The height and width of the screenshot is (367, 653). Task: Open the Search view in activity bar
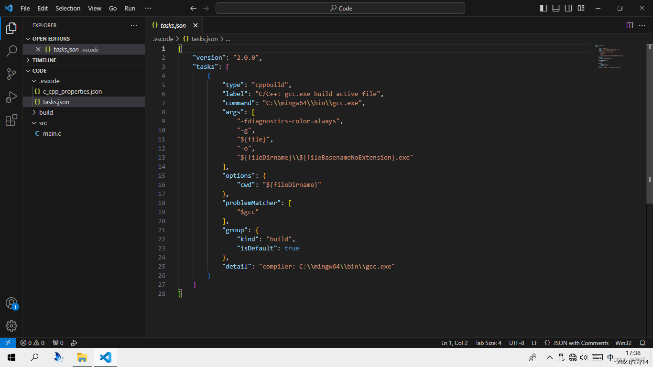click(11, 51)
